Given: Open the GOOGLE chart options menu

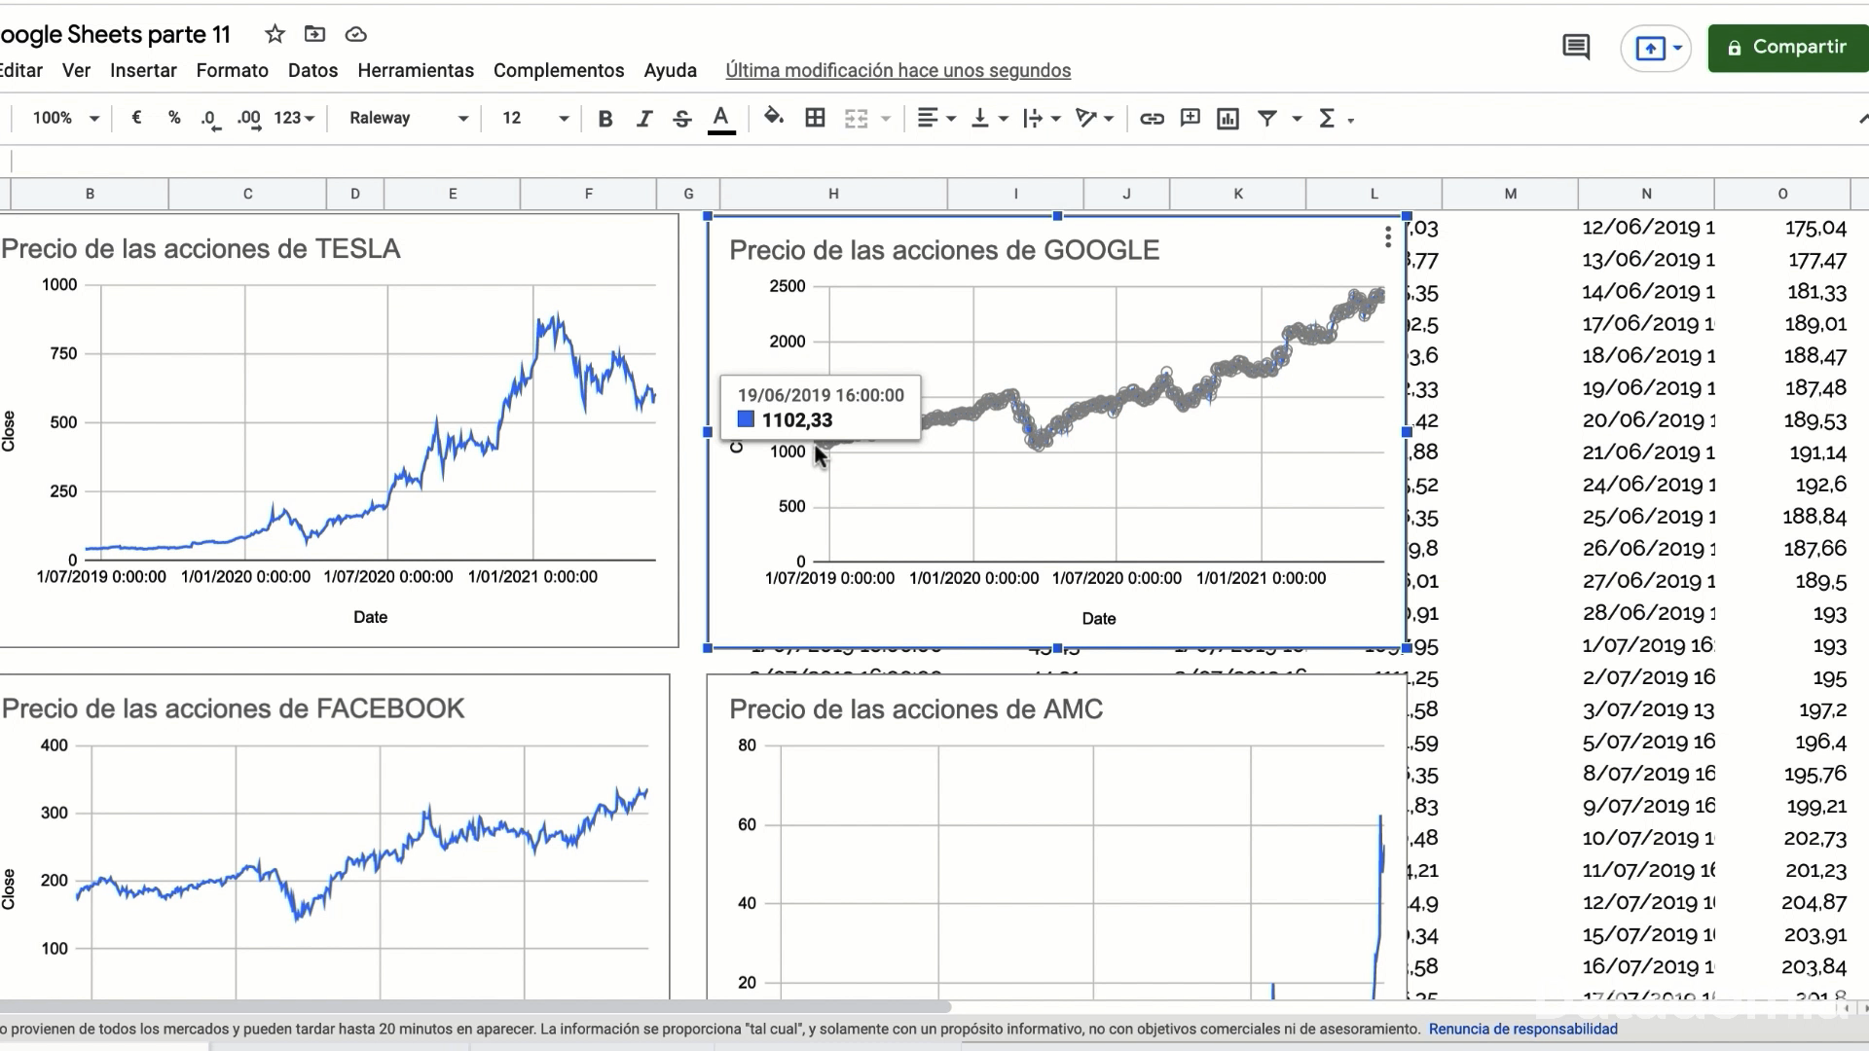Looking at the screenshot, I should coord(1387,236).
